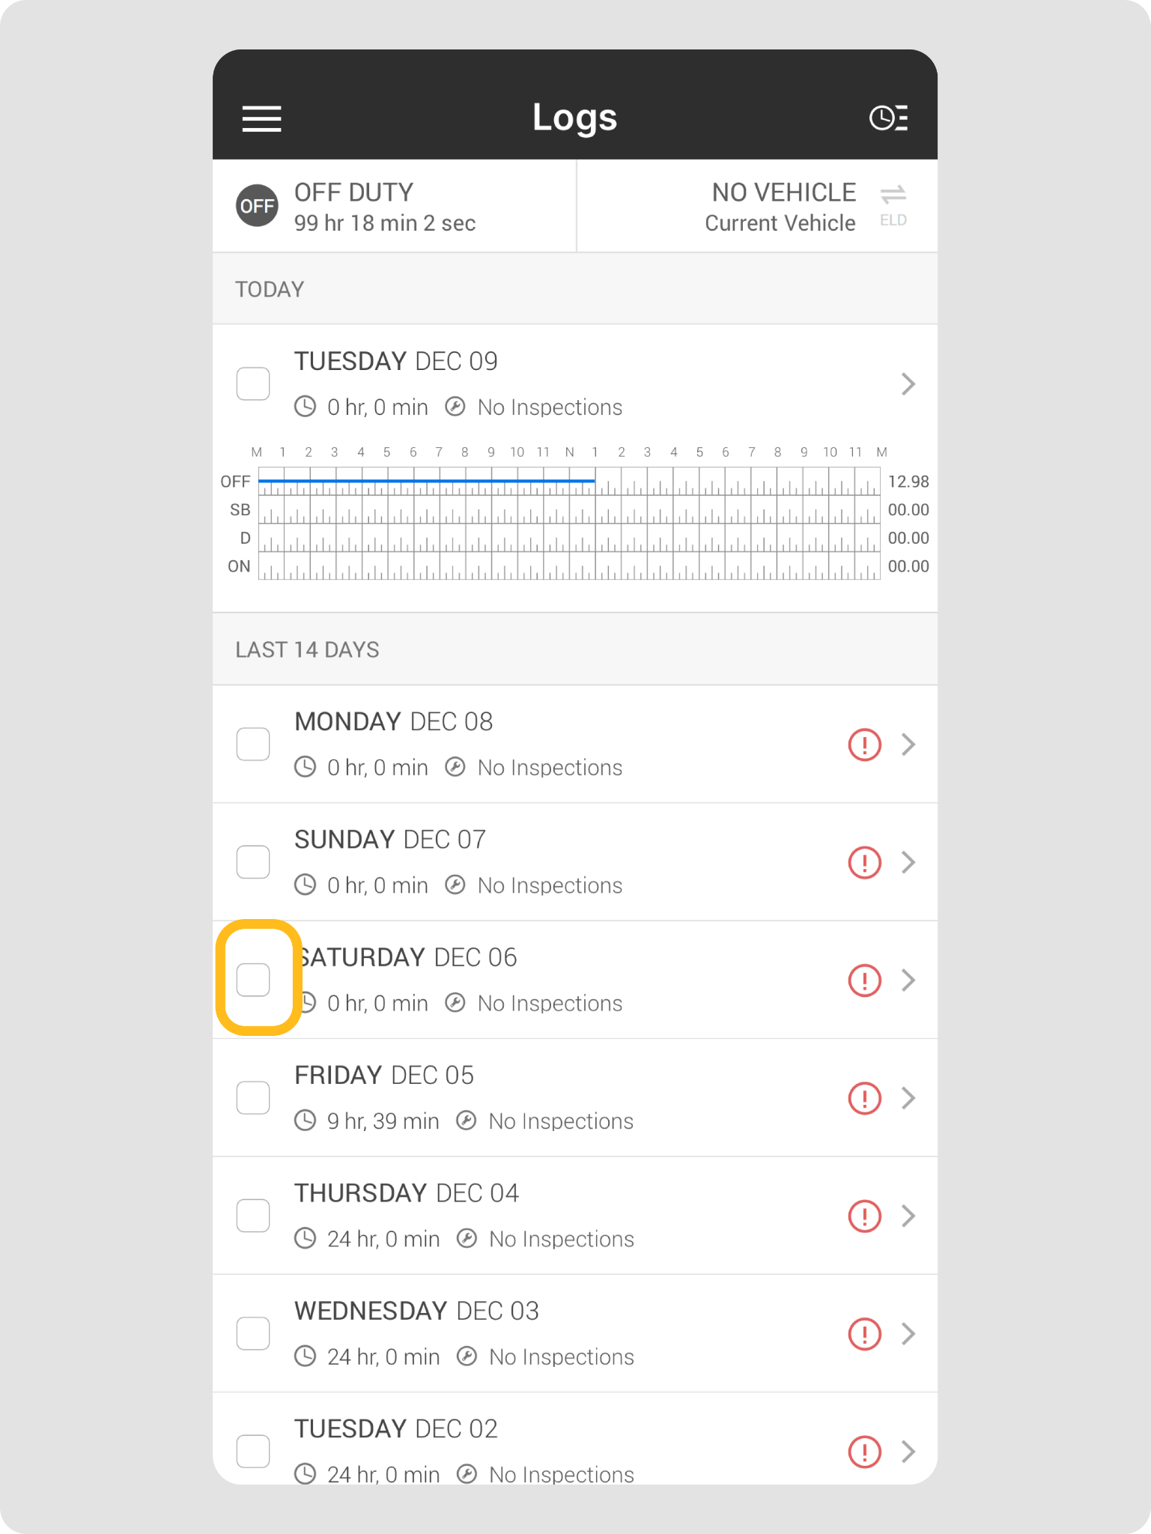The height and width of the screenshot is (1534, 1151).
Task: Tap the red violation alert for Friday Dec 05
Action: [x=864, y=1098]
